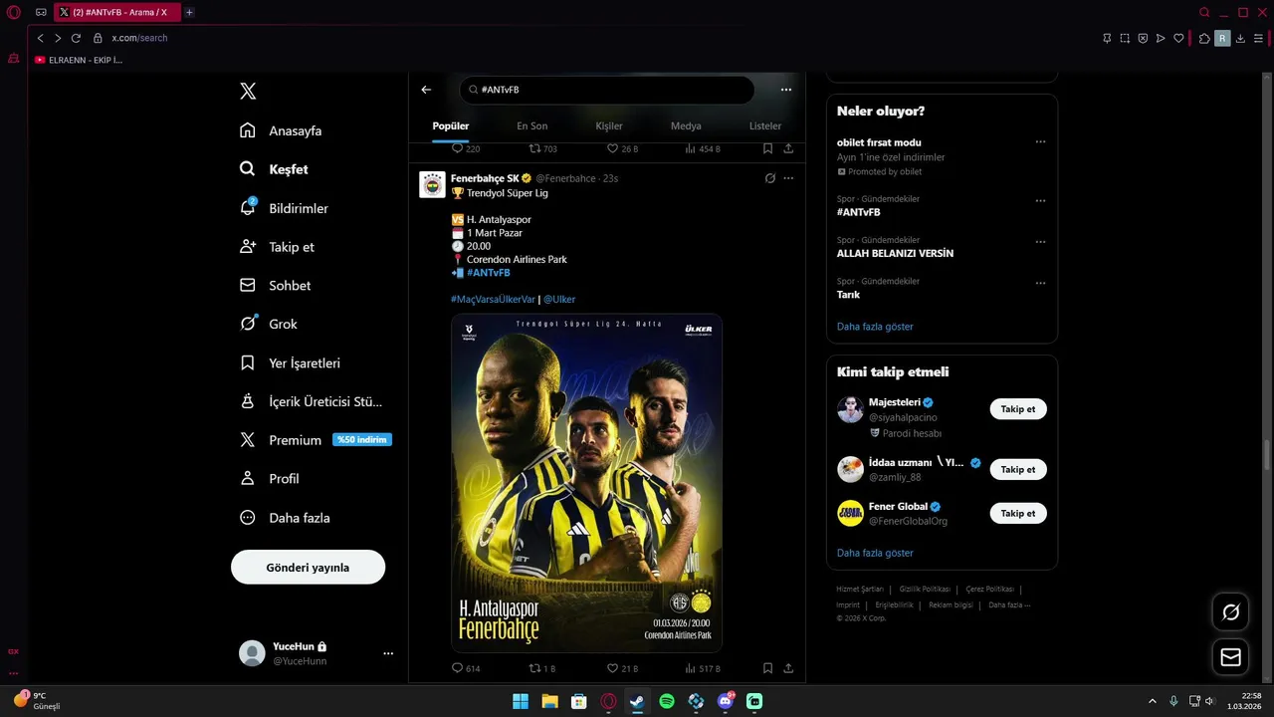
Task: Click heart icon in Opera address bar
Action: click(1178, 38)
